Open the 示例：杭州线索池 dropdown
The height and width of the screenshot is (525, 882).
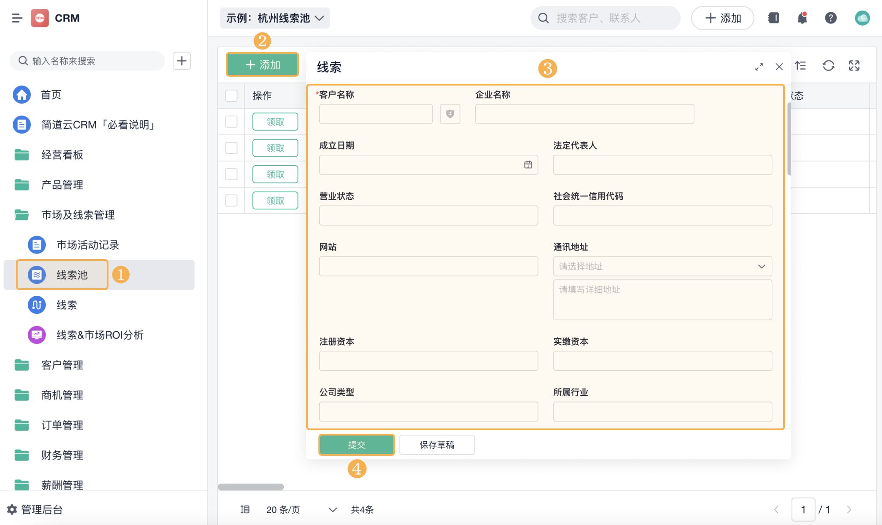tap(275, 18)
